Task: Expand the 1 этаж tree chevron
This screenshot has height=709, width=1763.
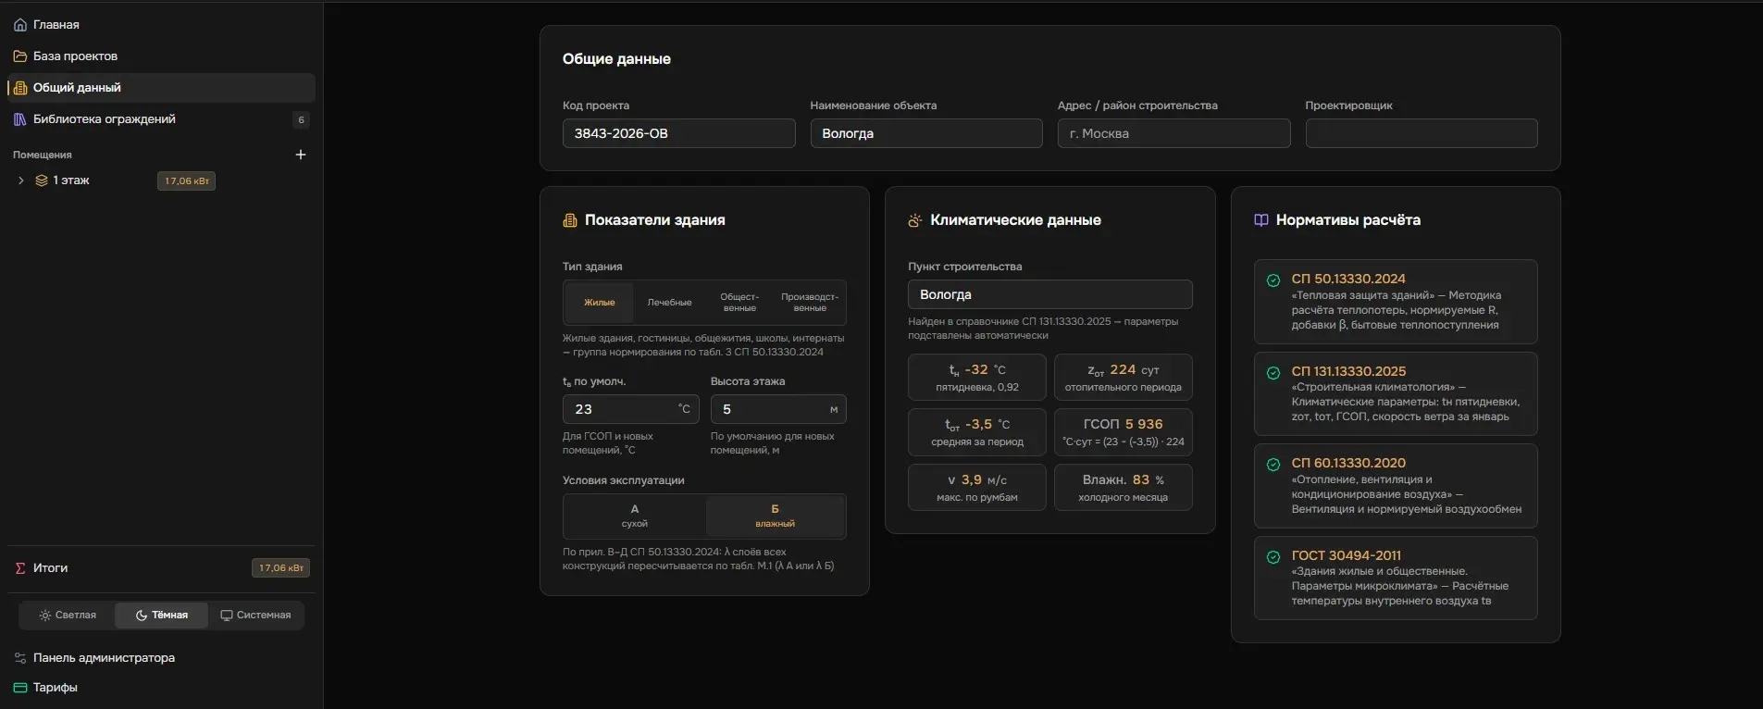Action: click(x=21, y=180)
